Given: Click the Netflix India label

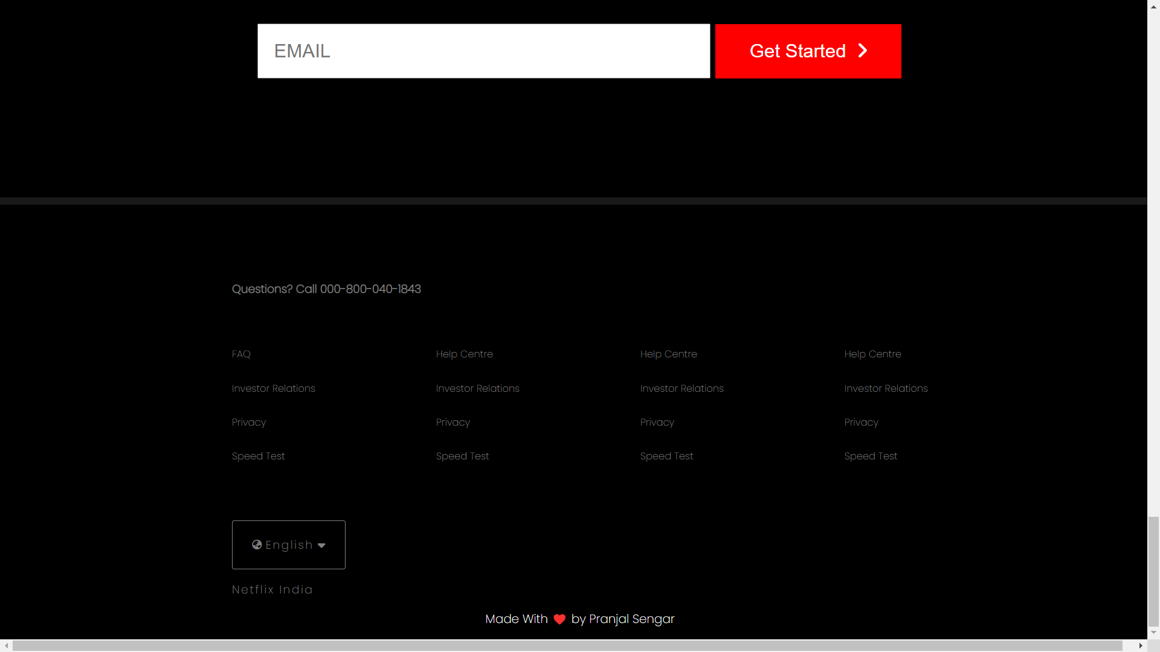Looking at the screenshot, I should (272, 589).
